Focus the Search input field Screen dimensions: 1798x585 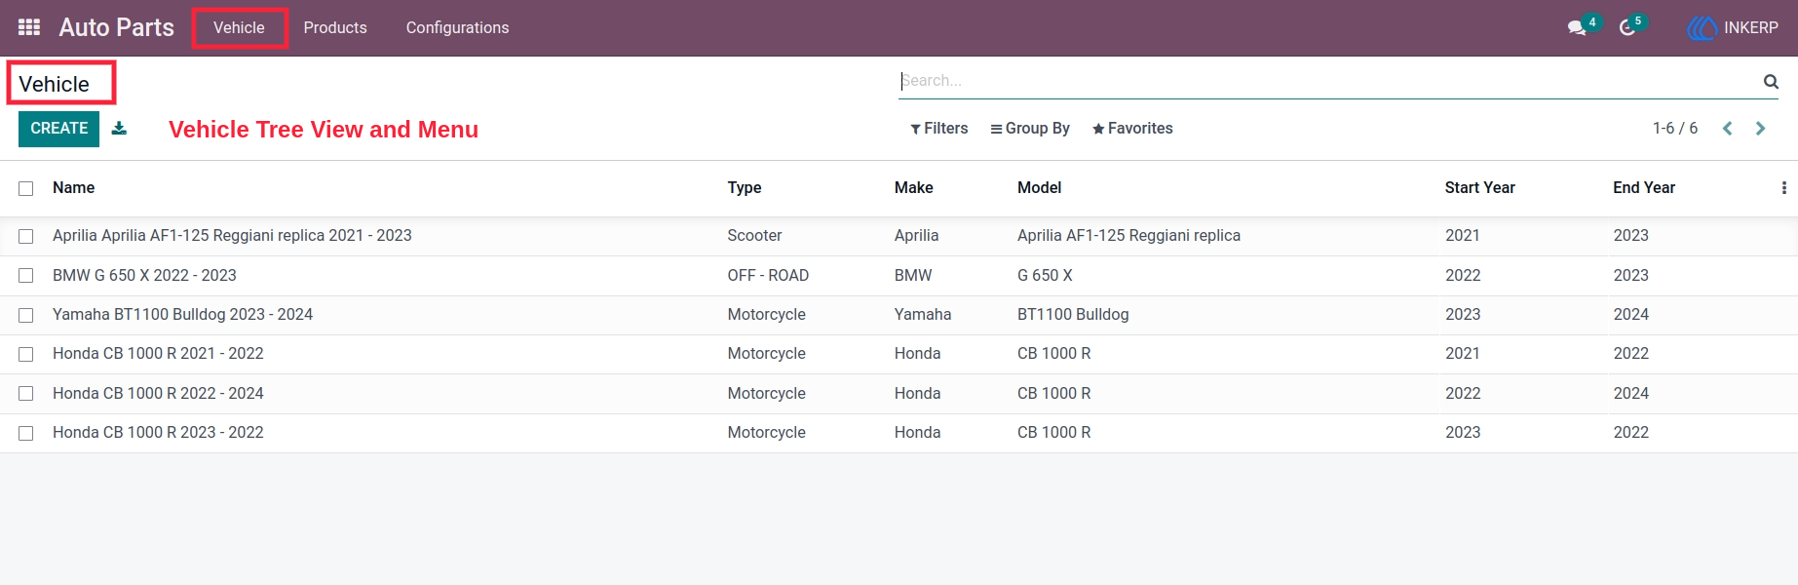point(1330,81)
